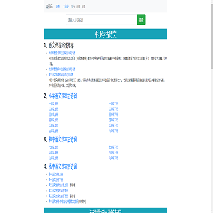Open 五年级上册 poems link
The image size is (213, 213).
[53, 125]
